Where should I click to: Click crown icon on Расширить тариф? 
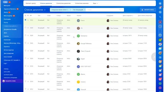[4, 81]
